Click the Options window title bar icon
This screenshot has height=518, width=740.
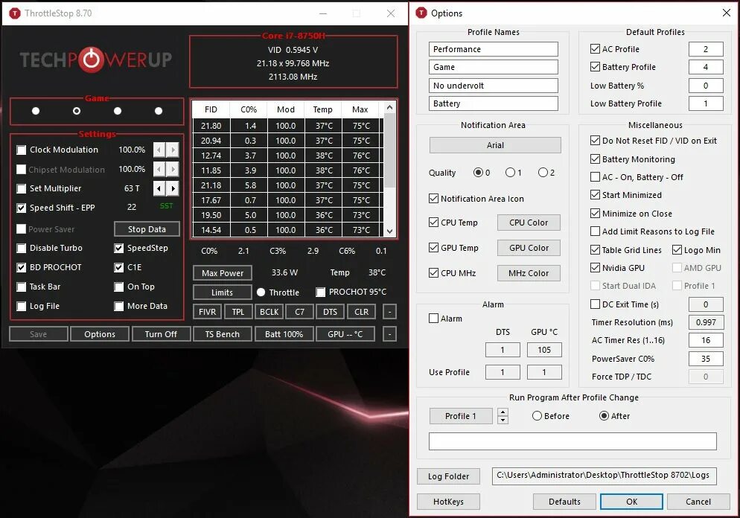coord(421,13)
